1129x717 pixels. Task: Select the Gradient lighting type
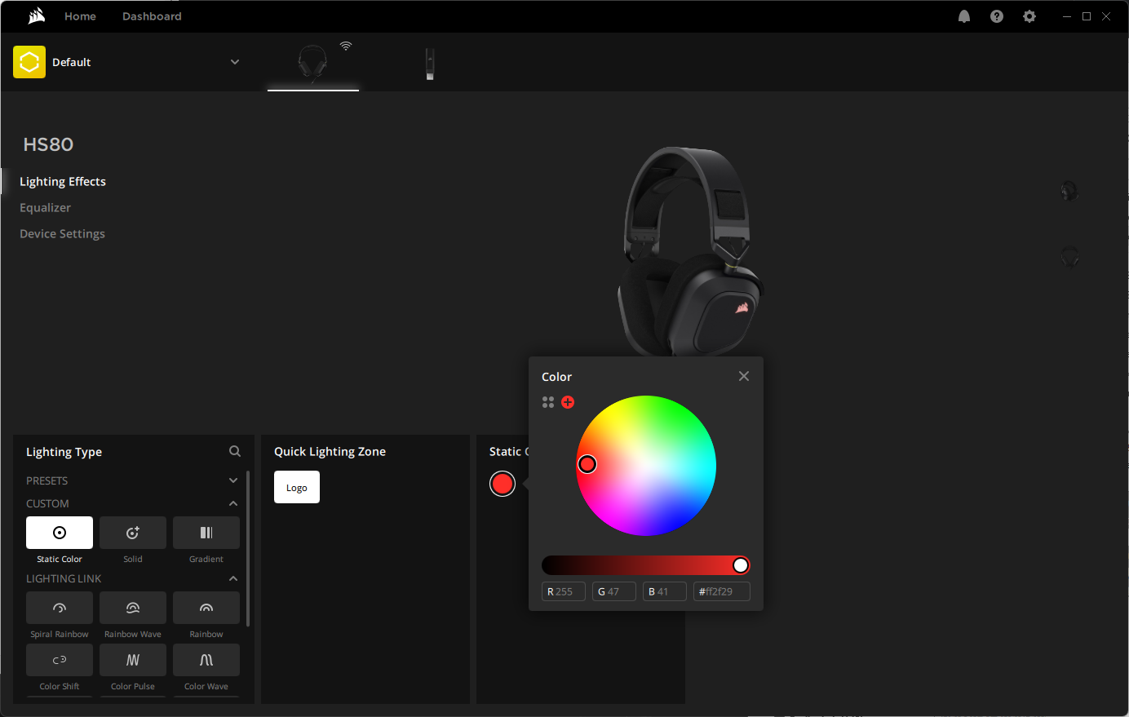206,533
